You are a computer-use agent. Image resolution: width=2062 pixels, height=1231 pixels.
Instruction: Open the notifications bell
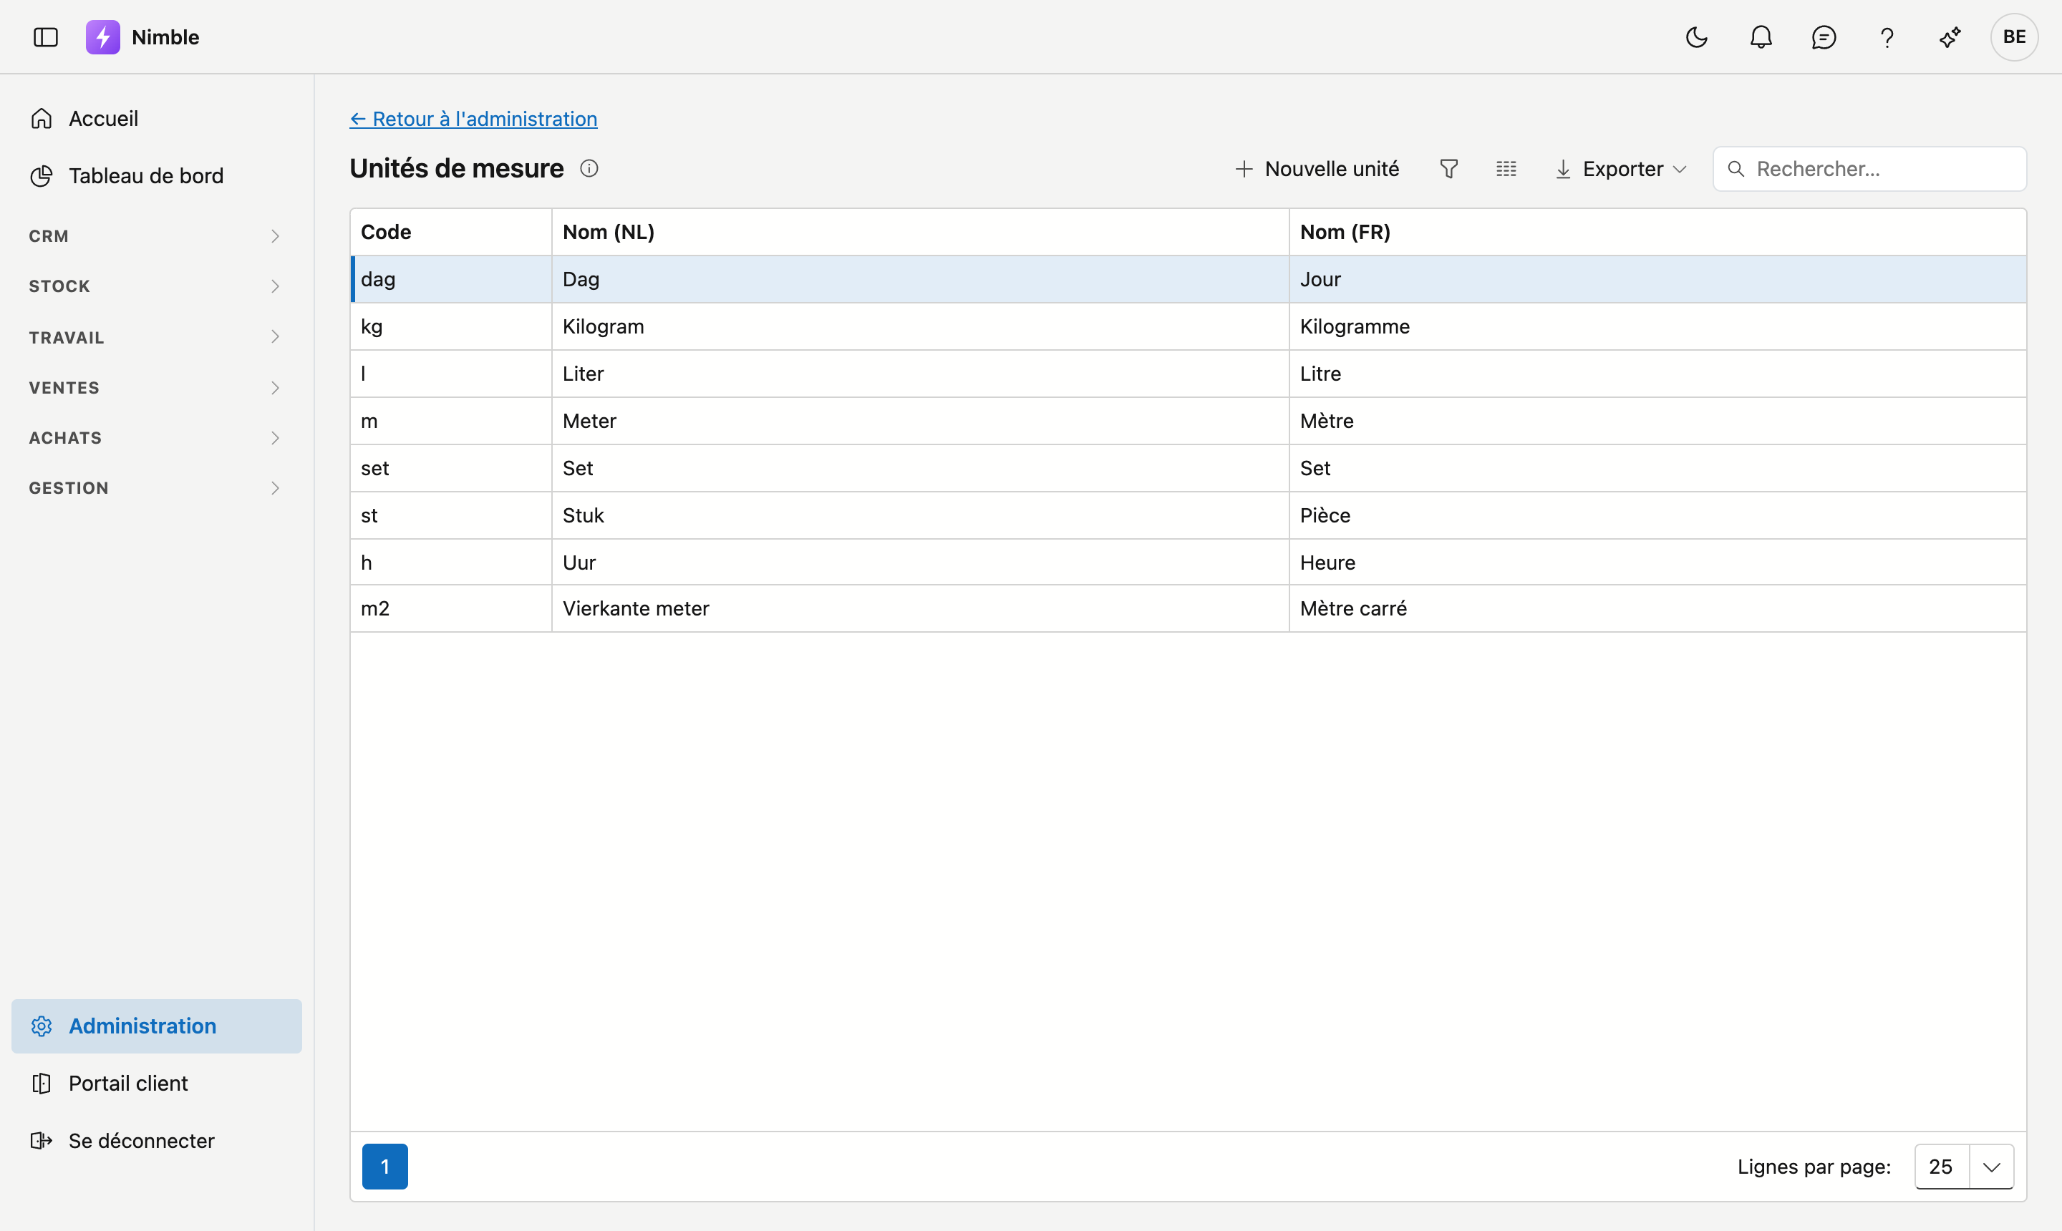(x=1761, y=37)
